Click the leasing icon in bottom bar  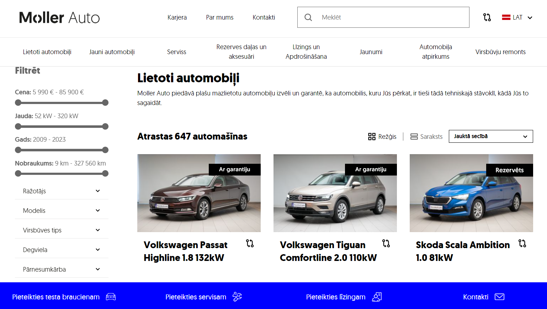[x=377, y=297]
